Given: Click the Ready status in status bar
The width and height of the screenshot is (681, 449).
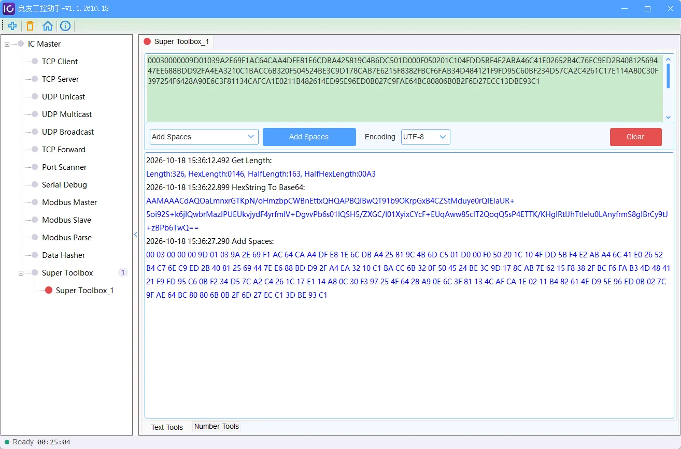Looking at the screenshot, I should tap(23, 442).
